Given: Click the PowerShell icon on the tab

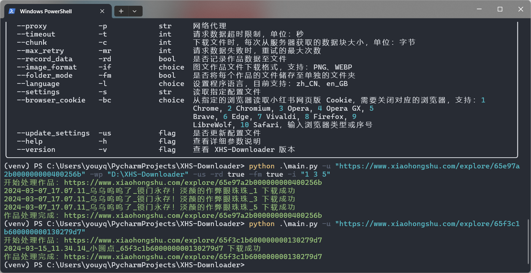Looking at the screenshot, I should (x=12, y=11).
